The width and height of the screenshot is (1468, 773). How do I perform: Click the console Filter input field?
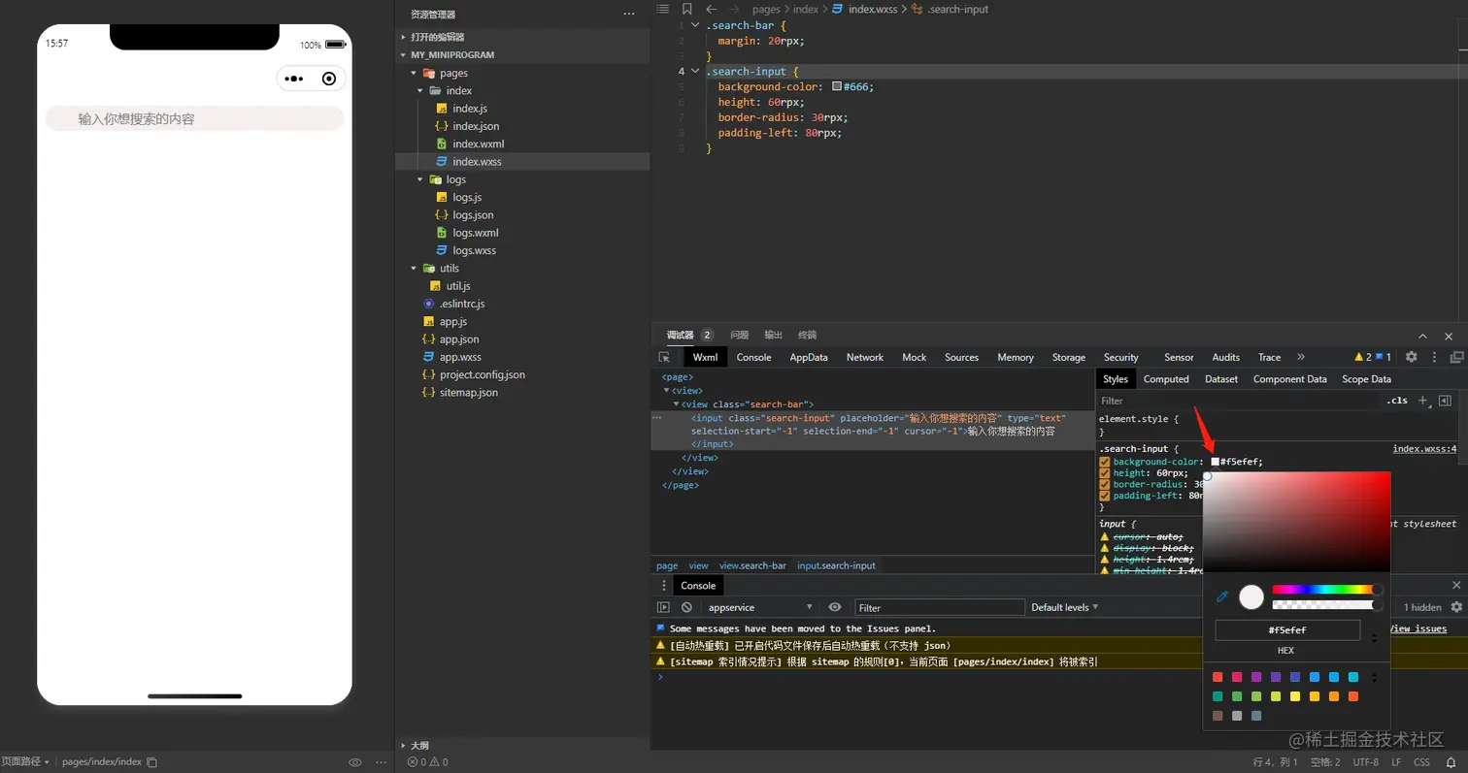pos(940,607)
